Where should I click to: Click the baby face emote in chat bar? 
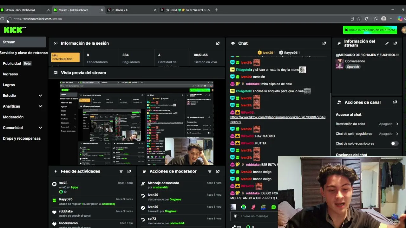[233, 207]
